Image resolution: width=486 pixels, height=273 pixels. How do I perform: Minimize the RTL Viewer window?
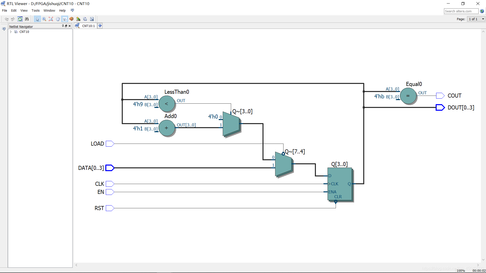[448, 4]
